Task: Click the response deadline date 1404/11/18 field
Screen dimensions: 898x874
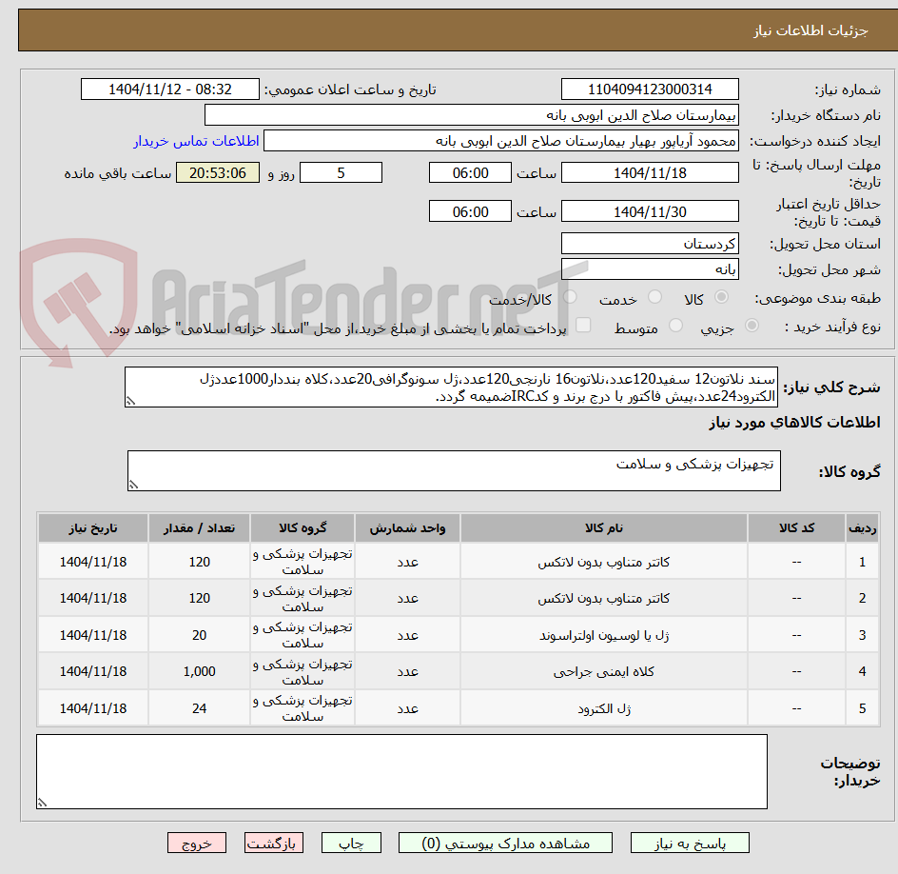Action: point(650,172)
